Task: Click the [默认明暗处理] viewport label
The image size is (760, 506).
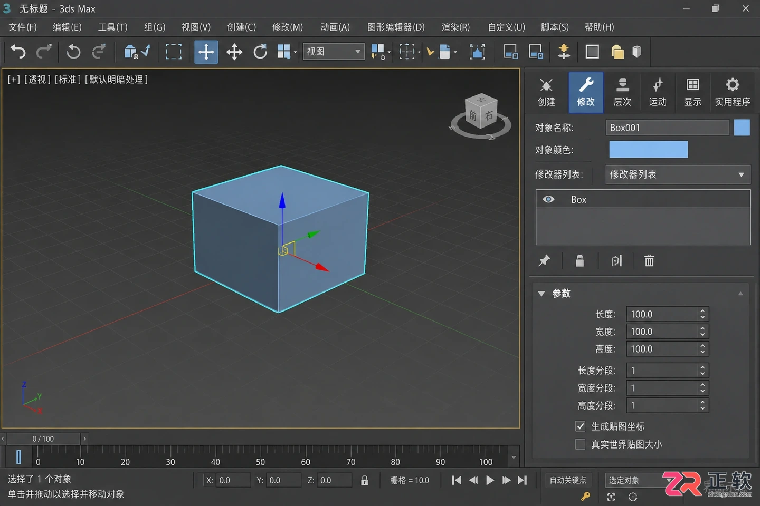Action: 116,80
